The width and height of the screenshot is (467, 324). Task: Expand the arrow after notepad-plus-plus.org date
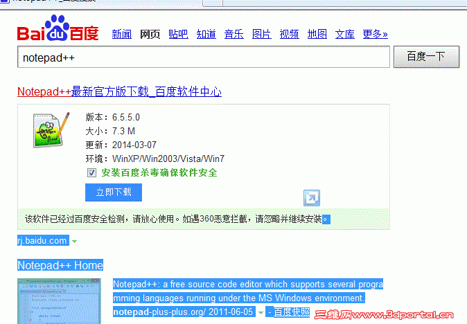click(261, 312)
